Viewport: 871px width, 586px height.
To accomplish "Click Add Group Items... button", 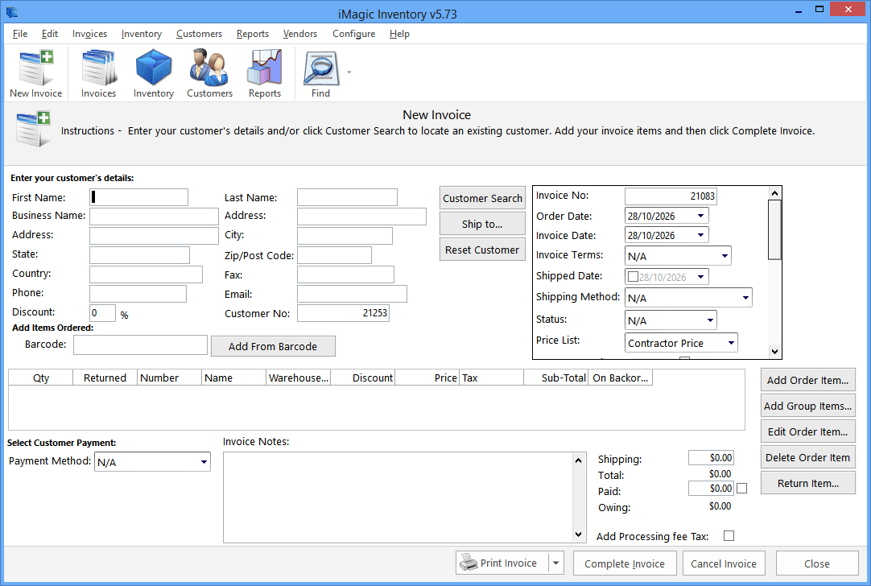I will click(807, 406).
